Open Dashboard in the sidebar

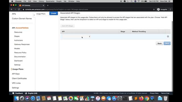tap(18, 61)
